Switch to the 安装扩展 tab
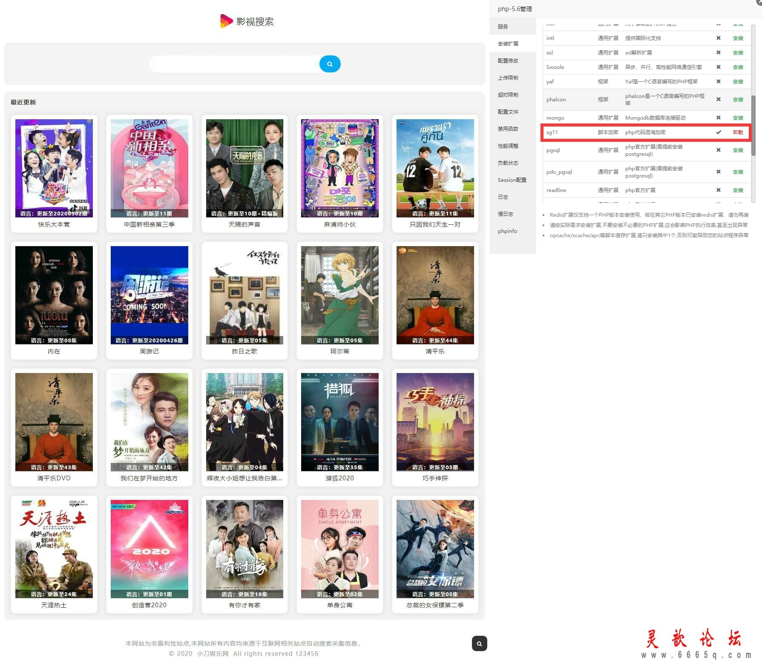The height and width of the screenshot is (666, 762). (x=513, y=43)
